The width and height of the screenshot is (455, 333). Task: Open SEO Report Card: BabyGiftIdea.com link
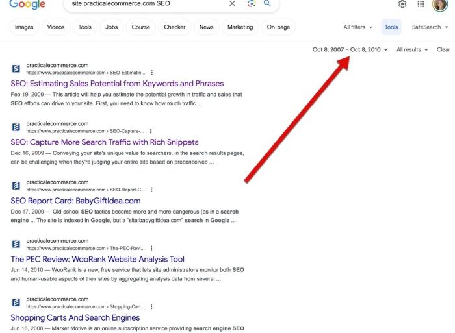75,201
